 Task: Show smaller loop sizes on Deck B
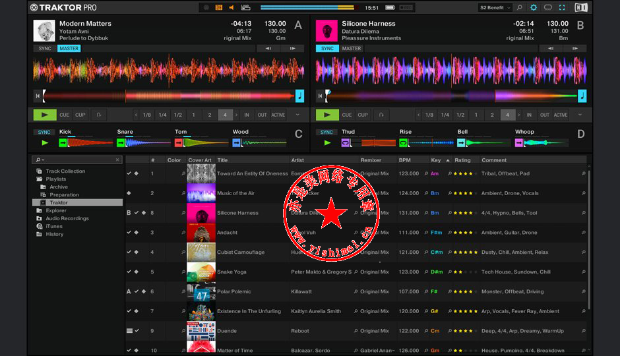click(x=418, y=115)
